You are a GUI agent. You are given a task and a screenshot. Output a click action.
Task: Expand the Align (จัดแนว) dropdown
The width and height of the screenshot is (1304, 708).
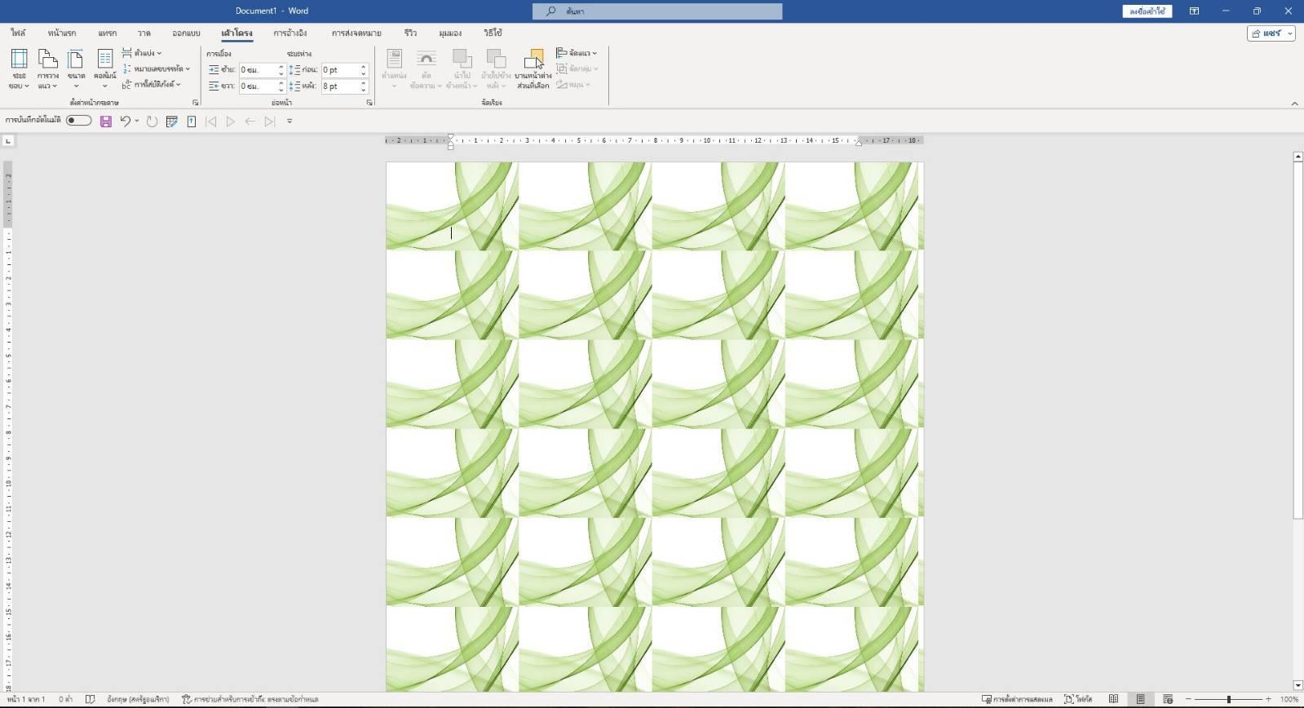click(577, 53)
